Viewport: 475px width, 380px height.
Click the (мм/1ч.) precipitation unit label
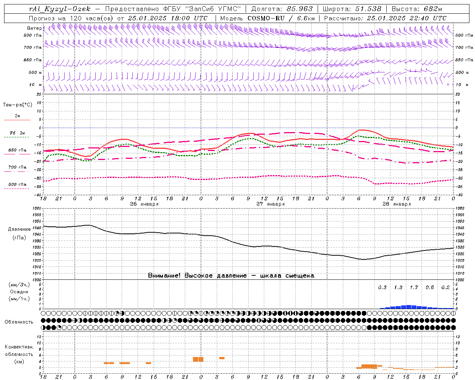pyautogui.click(x=19, y=299)
